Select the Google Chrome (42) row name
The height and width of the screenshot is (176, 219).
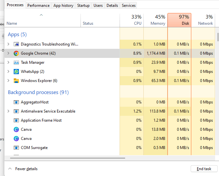click(x=38, y=53)
